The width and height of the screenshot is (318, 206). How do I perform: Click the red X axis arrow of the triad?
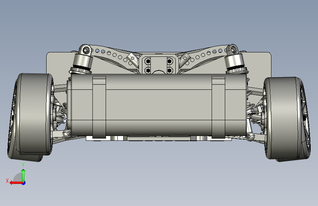click(16, 183)
